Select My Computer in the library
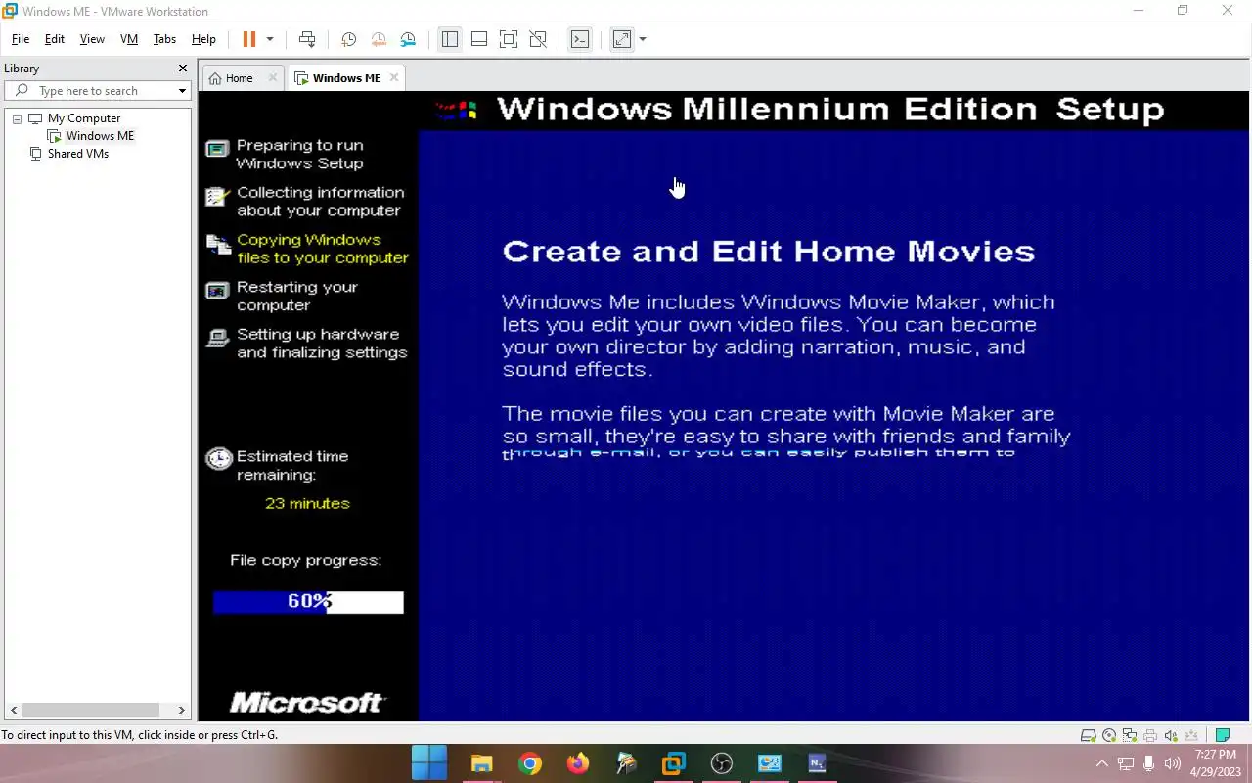Image resolution: width=1252 pixels, height=783 pixels. (83, 118)
